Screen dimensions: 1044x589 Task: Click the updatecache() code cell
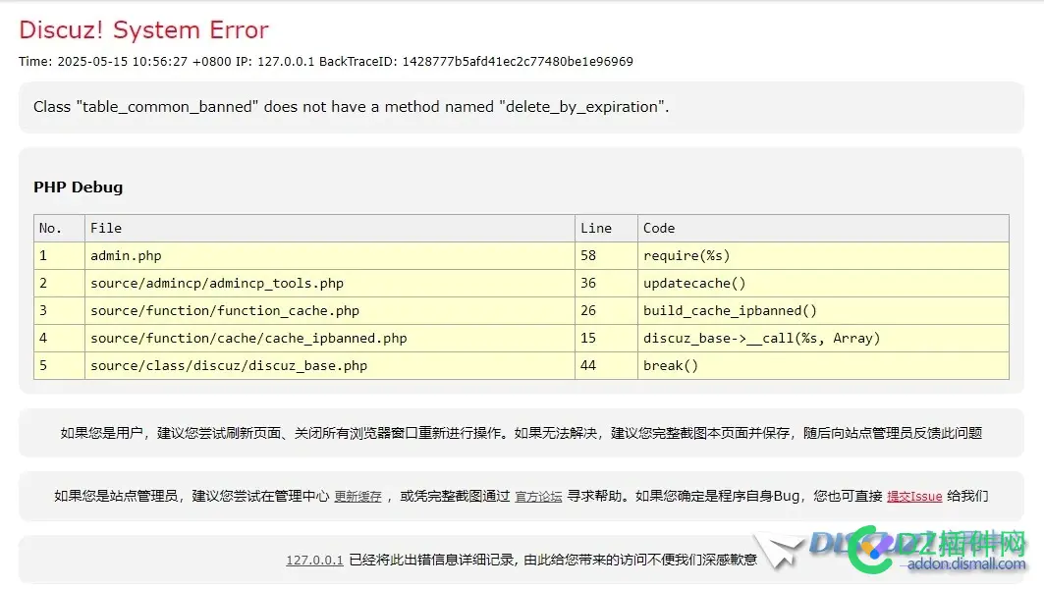(694, 284)
